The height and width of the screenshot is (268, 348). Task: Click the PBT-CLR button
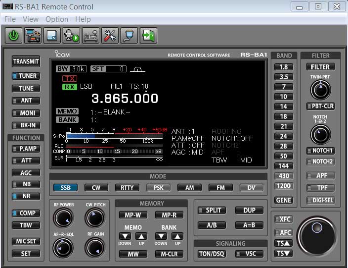[x=320, y=106]
